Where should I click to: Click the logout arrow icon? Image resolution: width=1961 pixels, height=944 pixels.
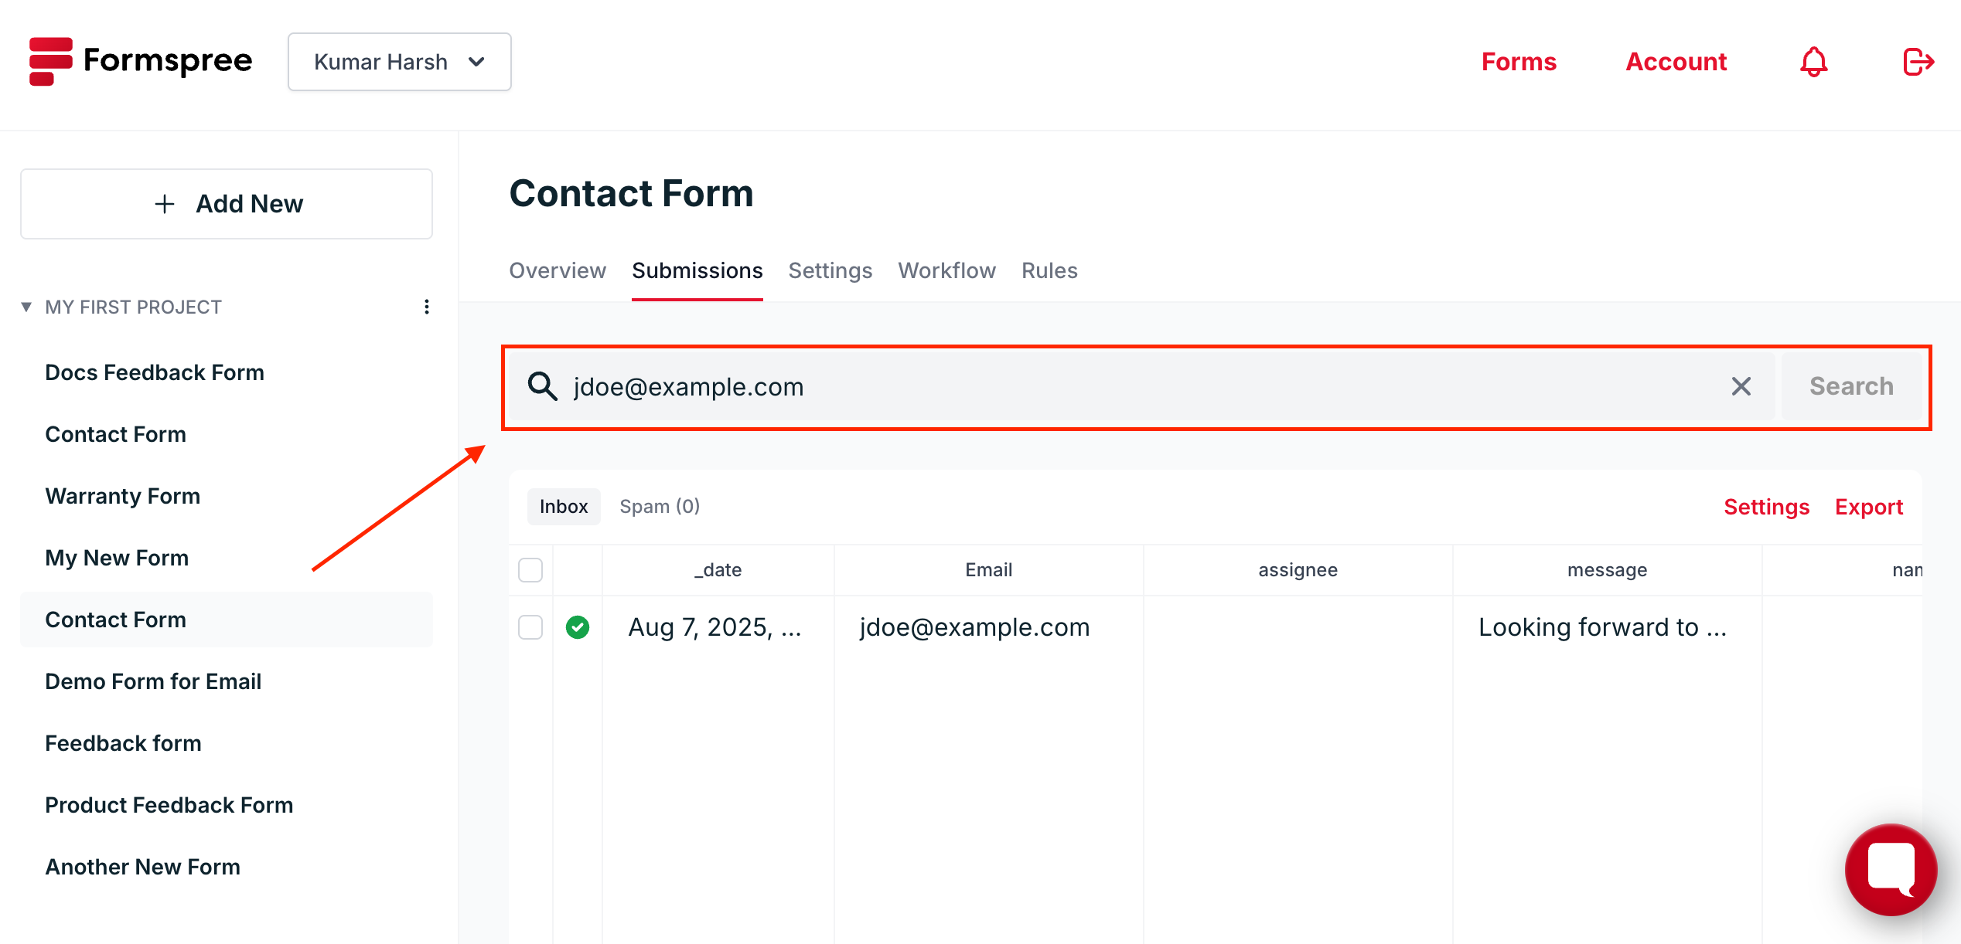(x=1918, y=62)
